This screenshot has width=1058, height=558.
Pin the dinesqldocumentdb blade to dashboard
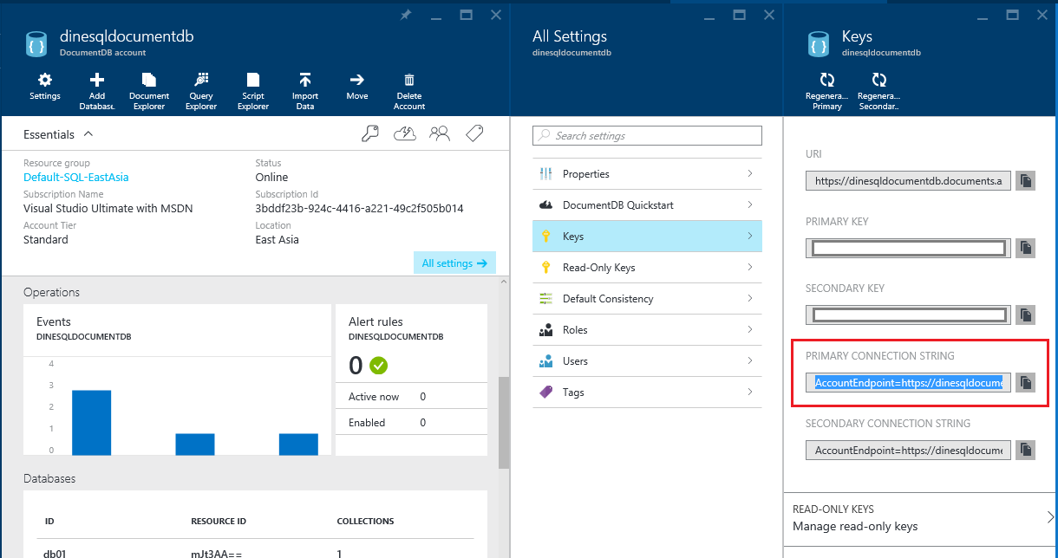click(405, 15)
